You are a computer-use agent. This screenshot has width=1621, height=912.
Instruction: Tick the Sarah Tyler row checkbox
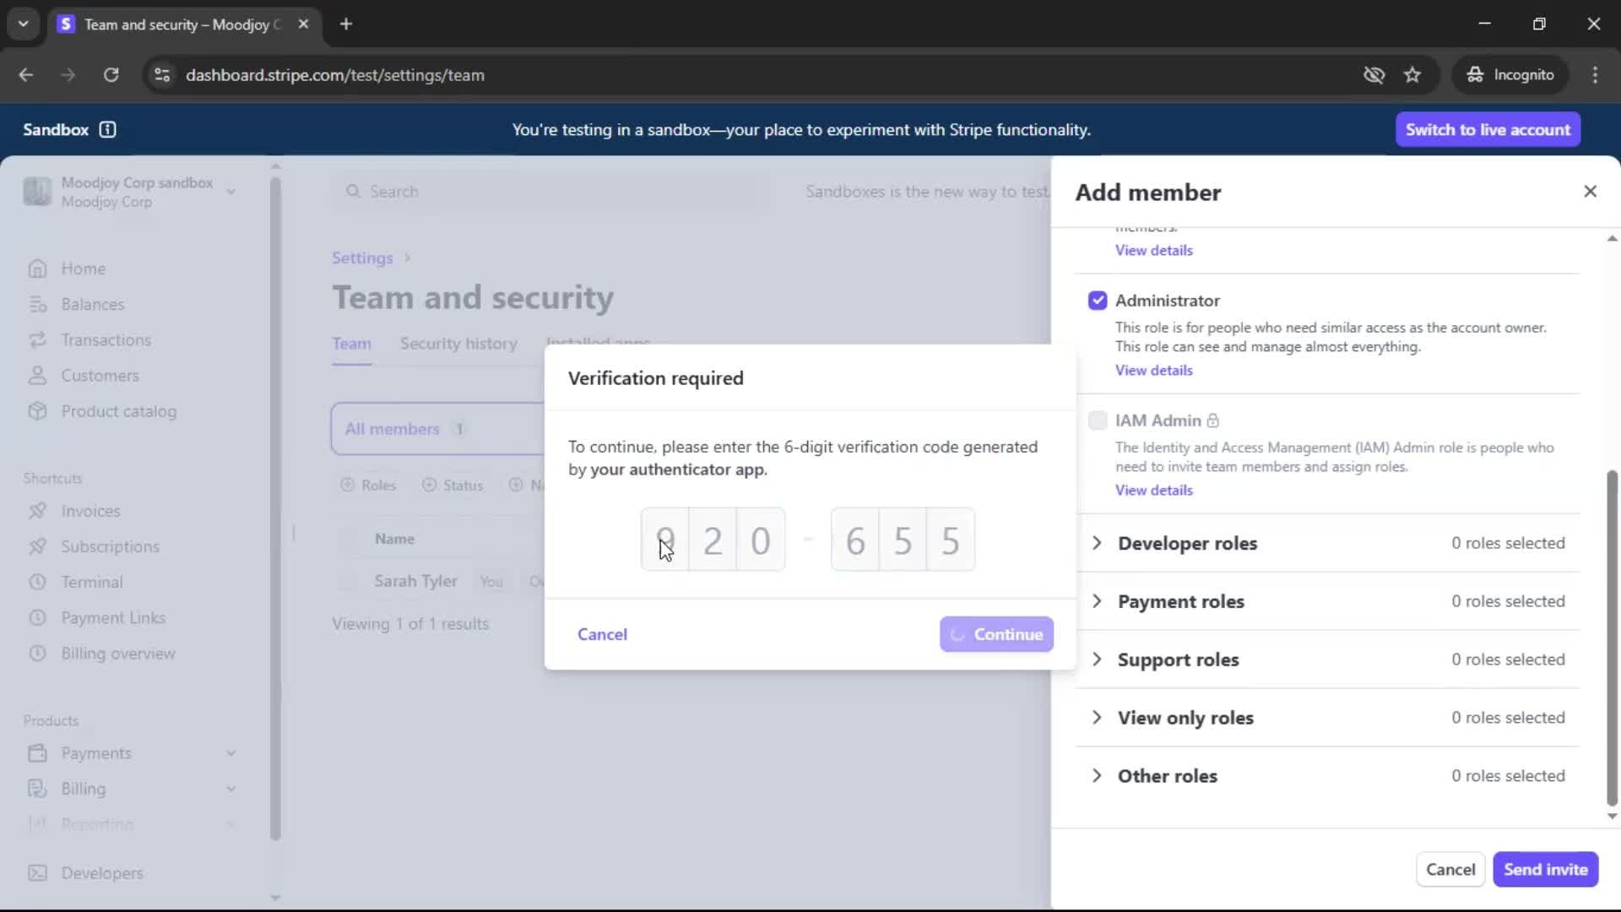(x=348, y=581)
